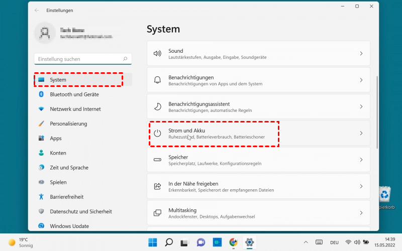
Task: Expand the Speicher row chevron
Action: pos(361,160)
